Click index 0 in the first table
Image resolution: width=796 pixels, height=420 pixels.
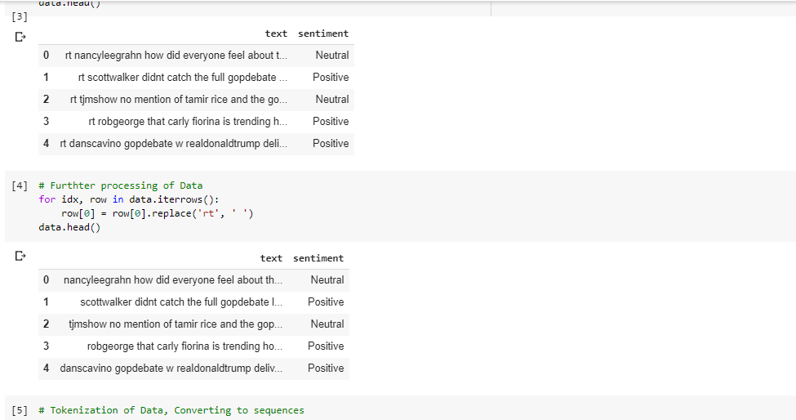coord(47,56)
